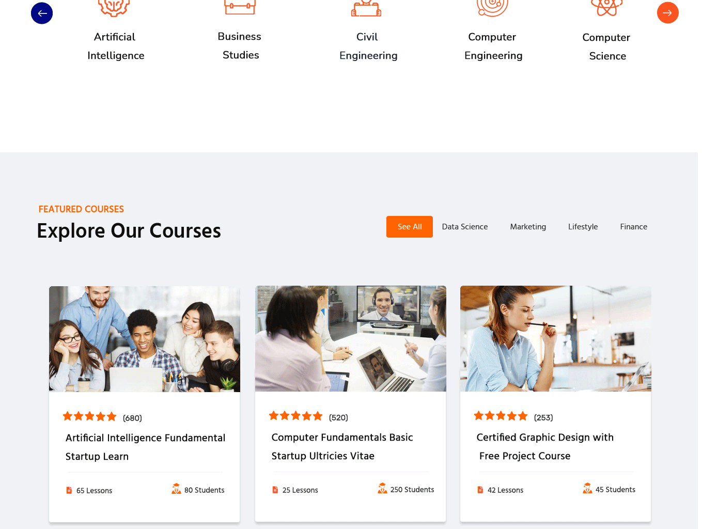Open Artificial Intelligence Fundamental Startup Learn course

coord(145,447)
